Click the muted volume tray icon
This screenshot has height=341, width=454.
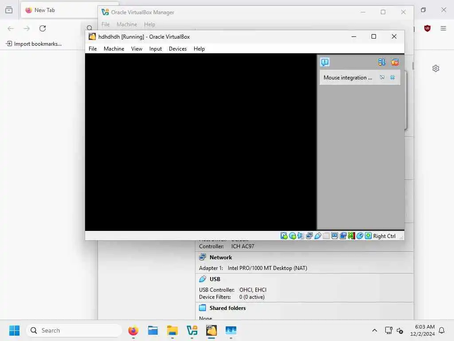click(400, 330)
